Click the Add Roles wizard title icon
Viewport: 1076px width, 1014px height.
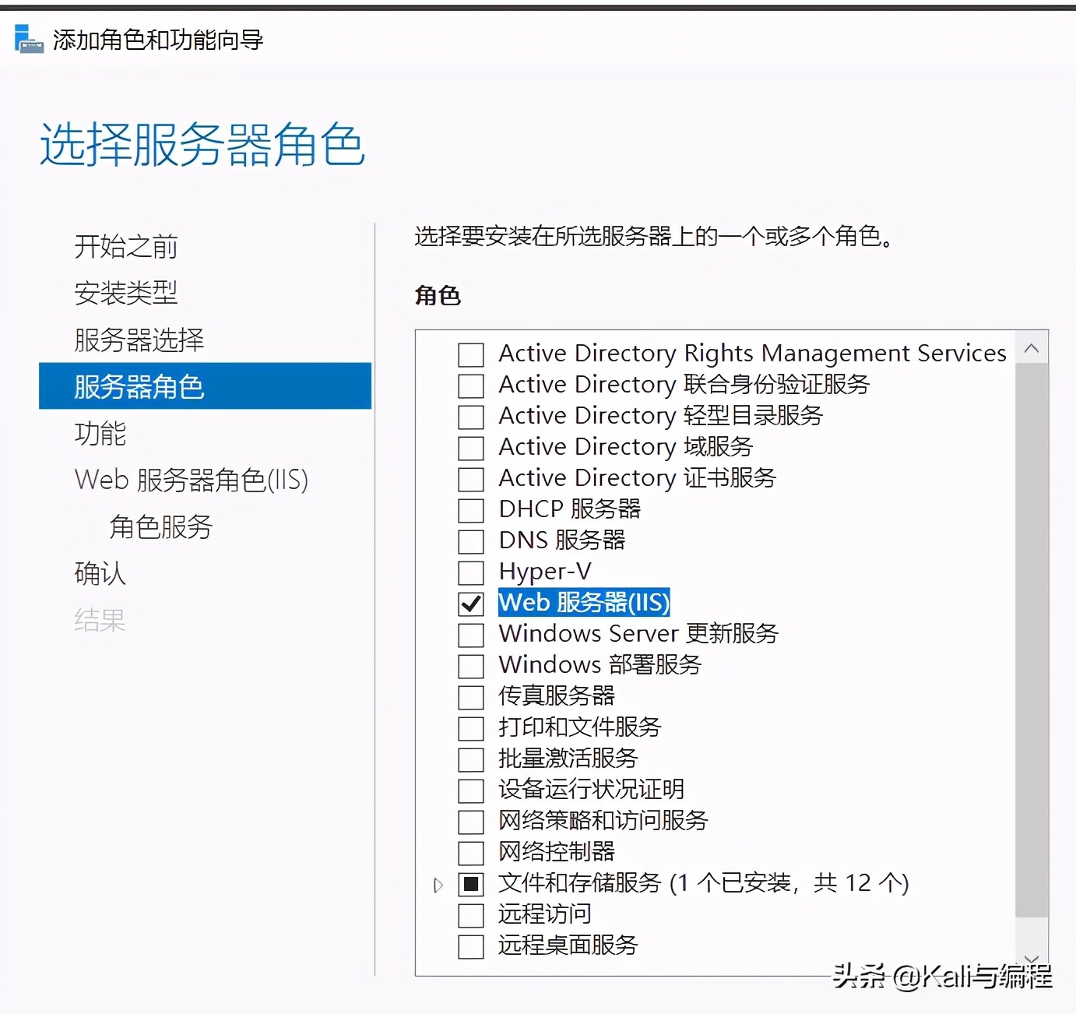pyautogui.click(x=29, y=39)
